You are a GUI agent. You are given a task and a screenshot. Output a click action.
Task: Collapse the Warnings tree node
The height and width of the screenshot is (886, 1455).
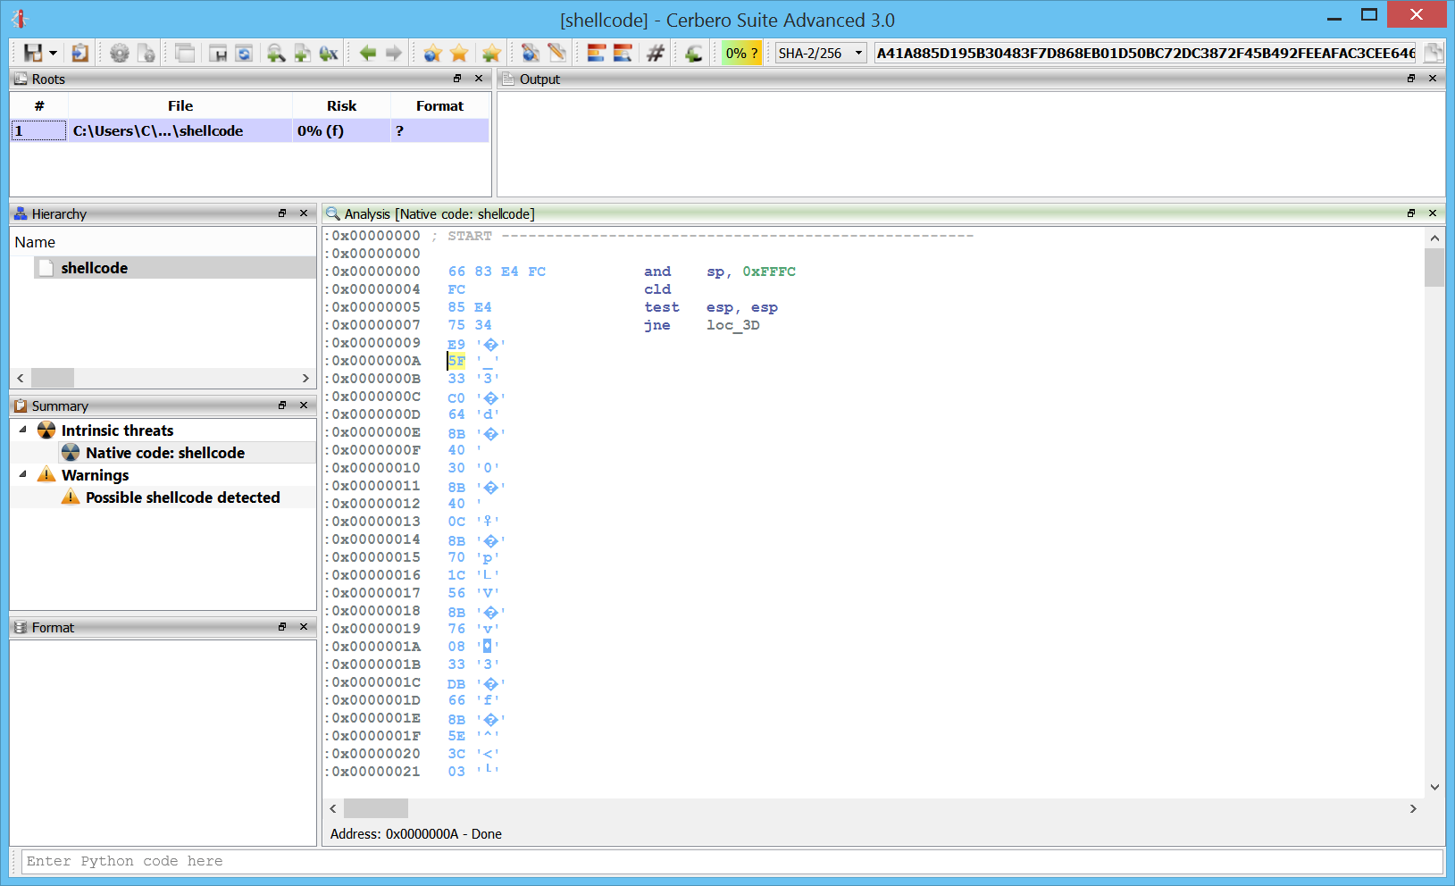[23, 474]
